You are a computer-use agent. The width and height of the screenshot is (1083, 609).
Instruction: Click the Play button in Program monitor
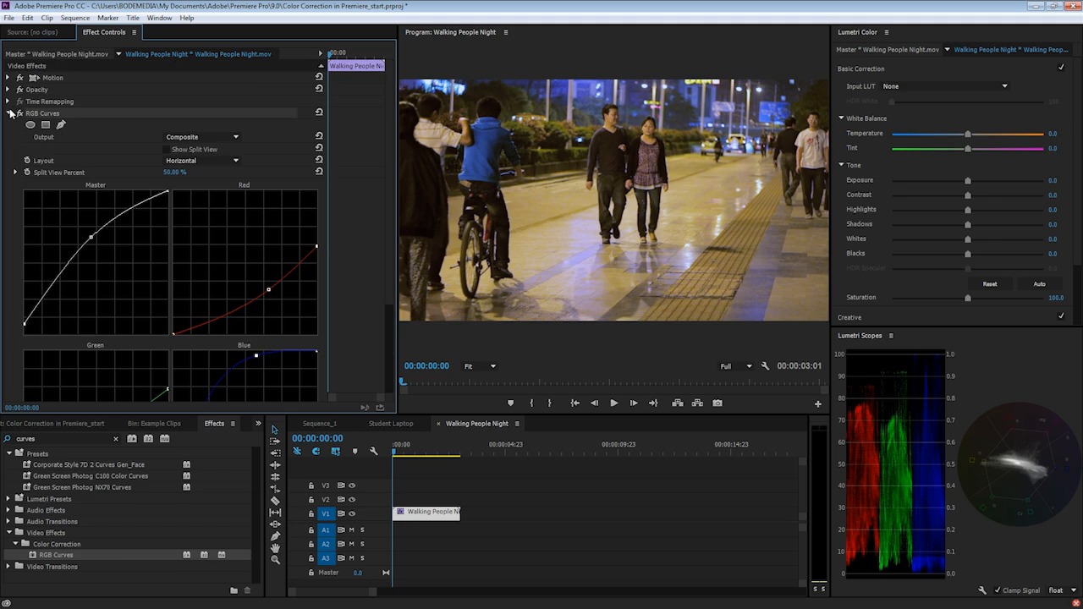coord(613,403)
